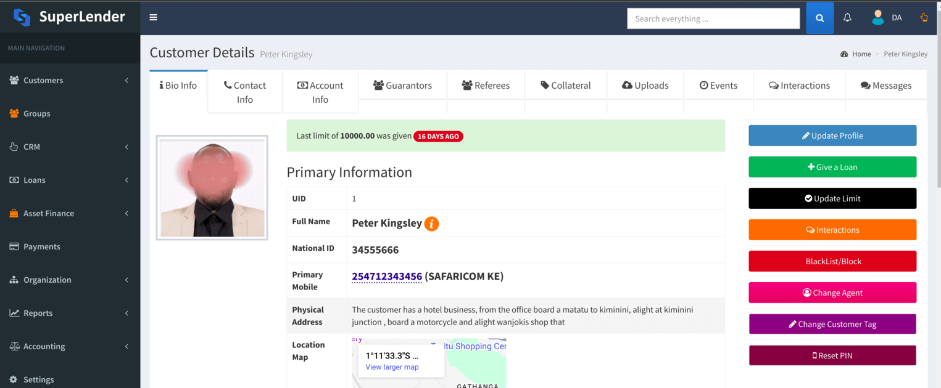Click the Primary Information heading
The image size is (941, 388).
349,172
